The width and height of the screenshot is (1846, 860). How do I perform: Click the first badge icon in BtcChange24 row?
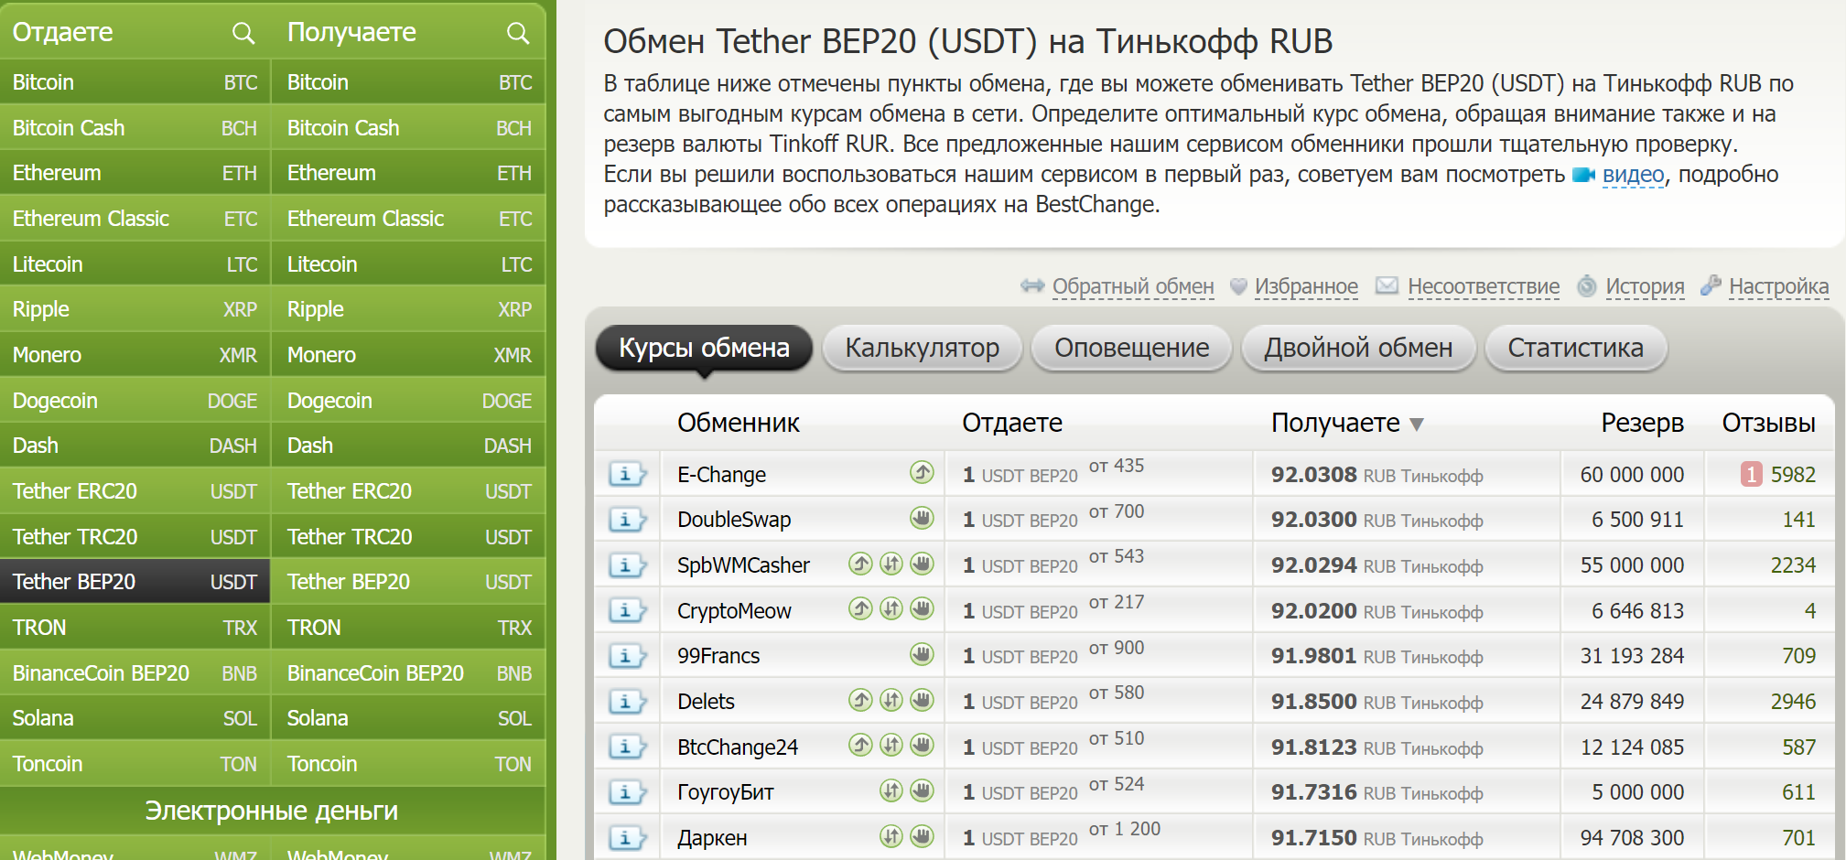pos(860,745)
